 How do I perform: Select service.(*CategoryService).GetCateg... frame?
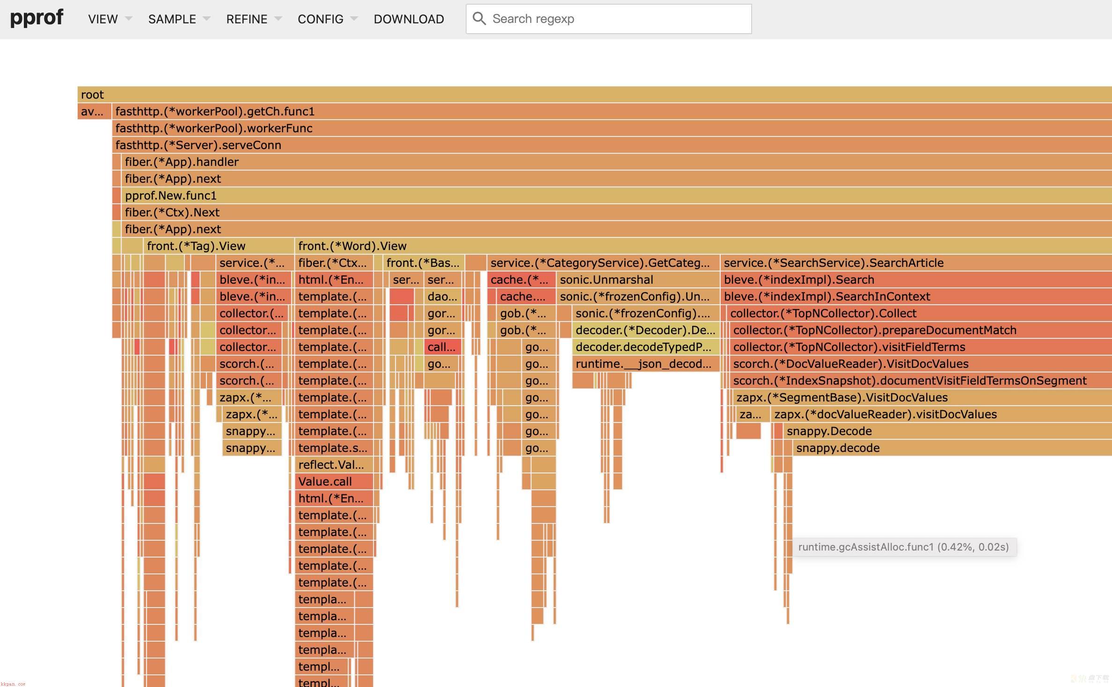(603, 263)
